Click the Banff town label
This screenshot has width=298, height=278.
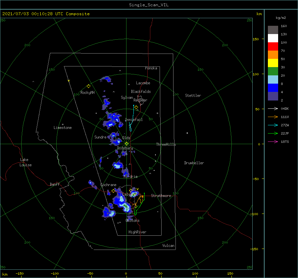tap(55, 184)
